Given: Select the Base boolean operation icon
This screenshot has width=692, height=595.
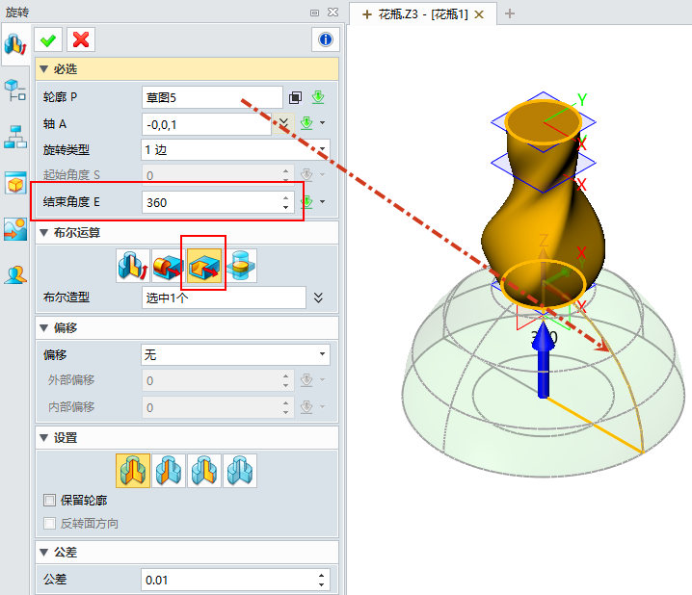Looking at the screenshot, I should [131, 264].
